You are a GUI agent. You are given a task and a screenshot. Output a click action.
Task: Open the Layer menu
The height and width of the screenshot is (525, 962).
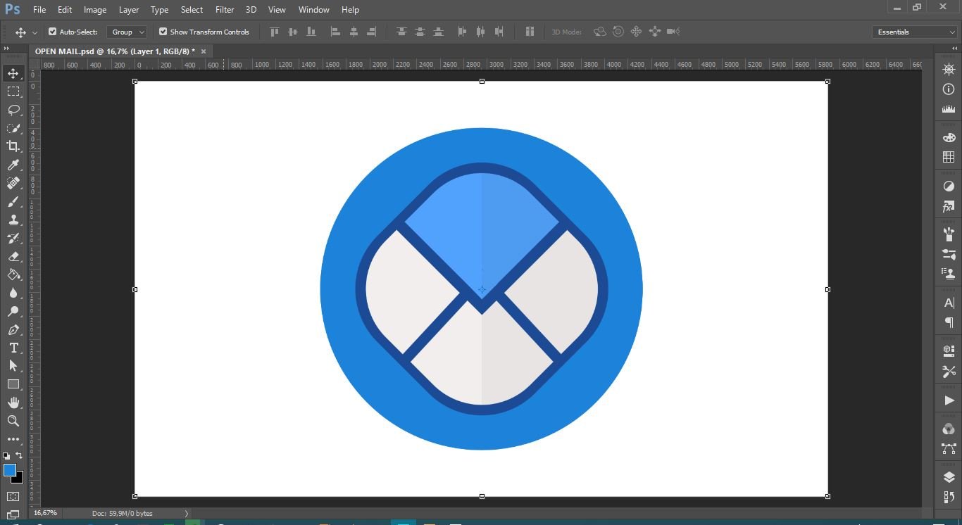pyautogui.click(x=128, y=10)
